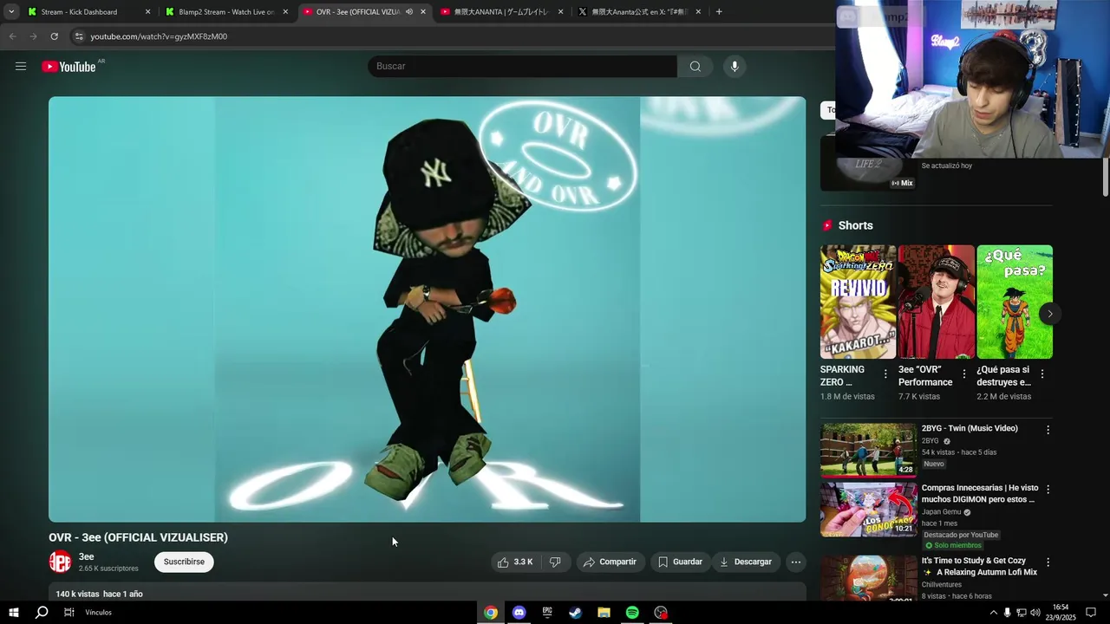
Task: Open options for Compras Innecesarias video
Action: tap(1048, 490)
